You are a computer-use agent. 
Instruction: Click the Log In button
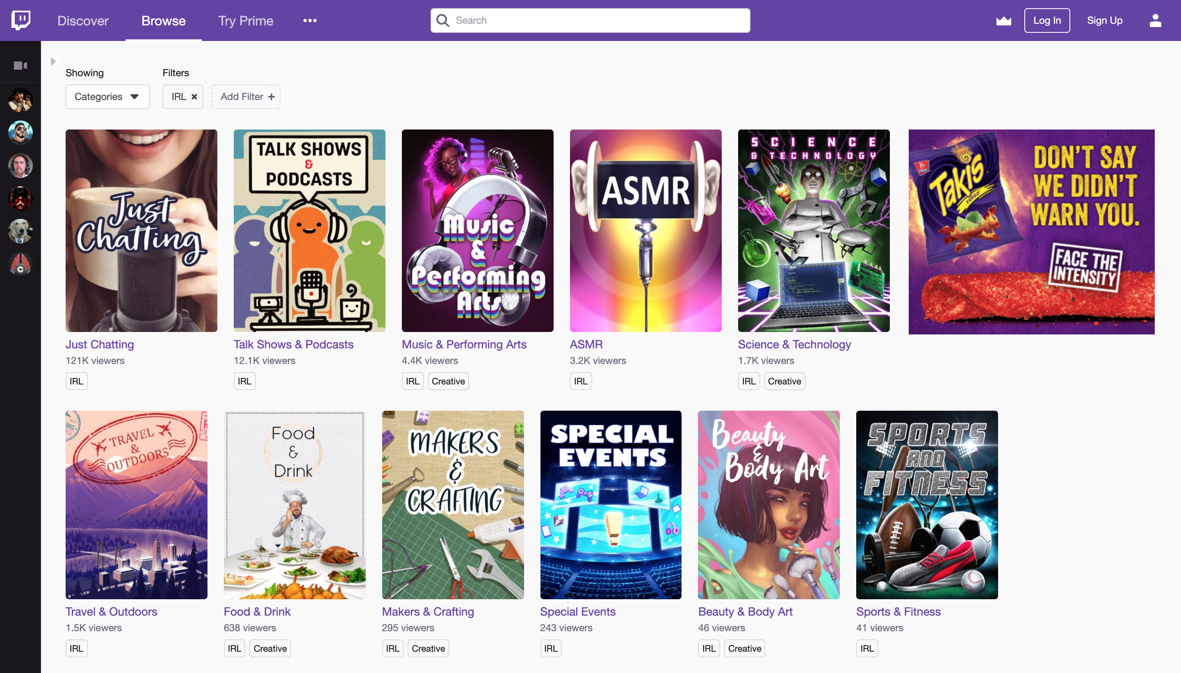pyautogui.click(x=1047, y=20)
